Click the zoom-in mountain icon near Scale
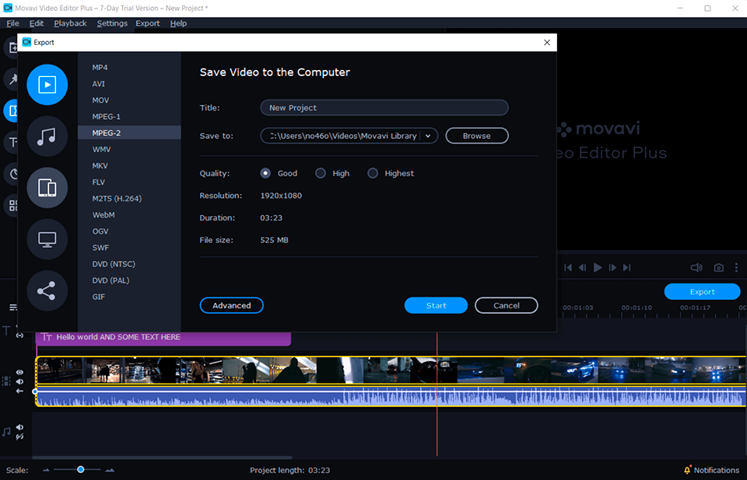This screenshot has width=747, height=480. point(110,470)
